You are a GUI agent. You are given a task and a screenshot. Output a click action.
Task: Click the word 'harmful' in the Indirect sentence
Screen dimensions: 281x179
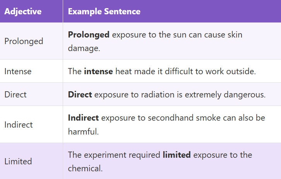click(x=82, y=131)
